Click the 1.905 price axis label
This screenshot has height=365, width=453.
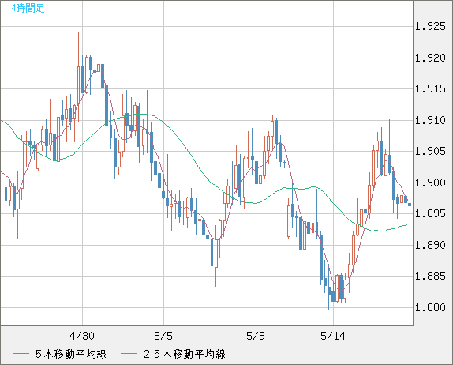tap(430, 151)
